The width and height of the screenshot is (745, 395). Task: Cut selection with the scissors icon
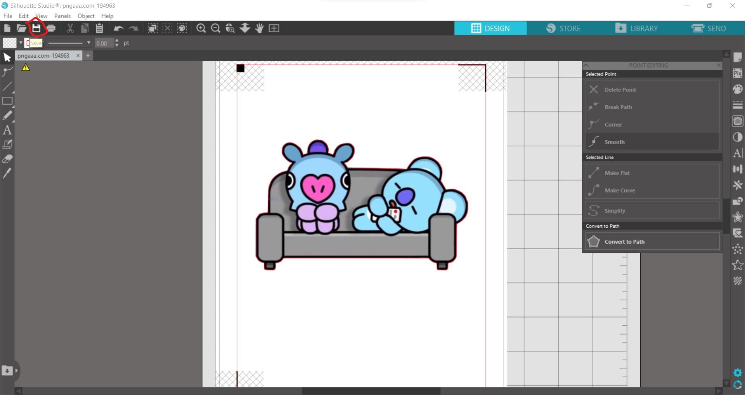(x=70, y=28)
